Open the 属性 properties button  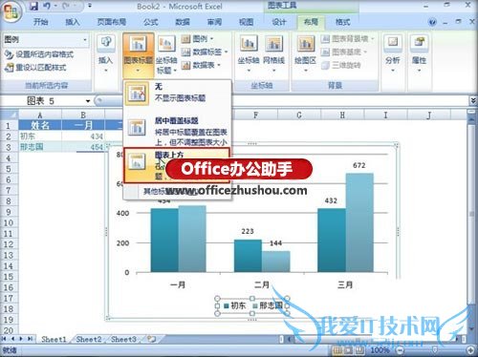click(419, 54)
